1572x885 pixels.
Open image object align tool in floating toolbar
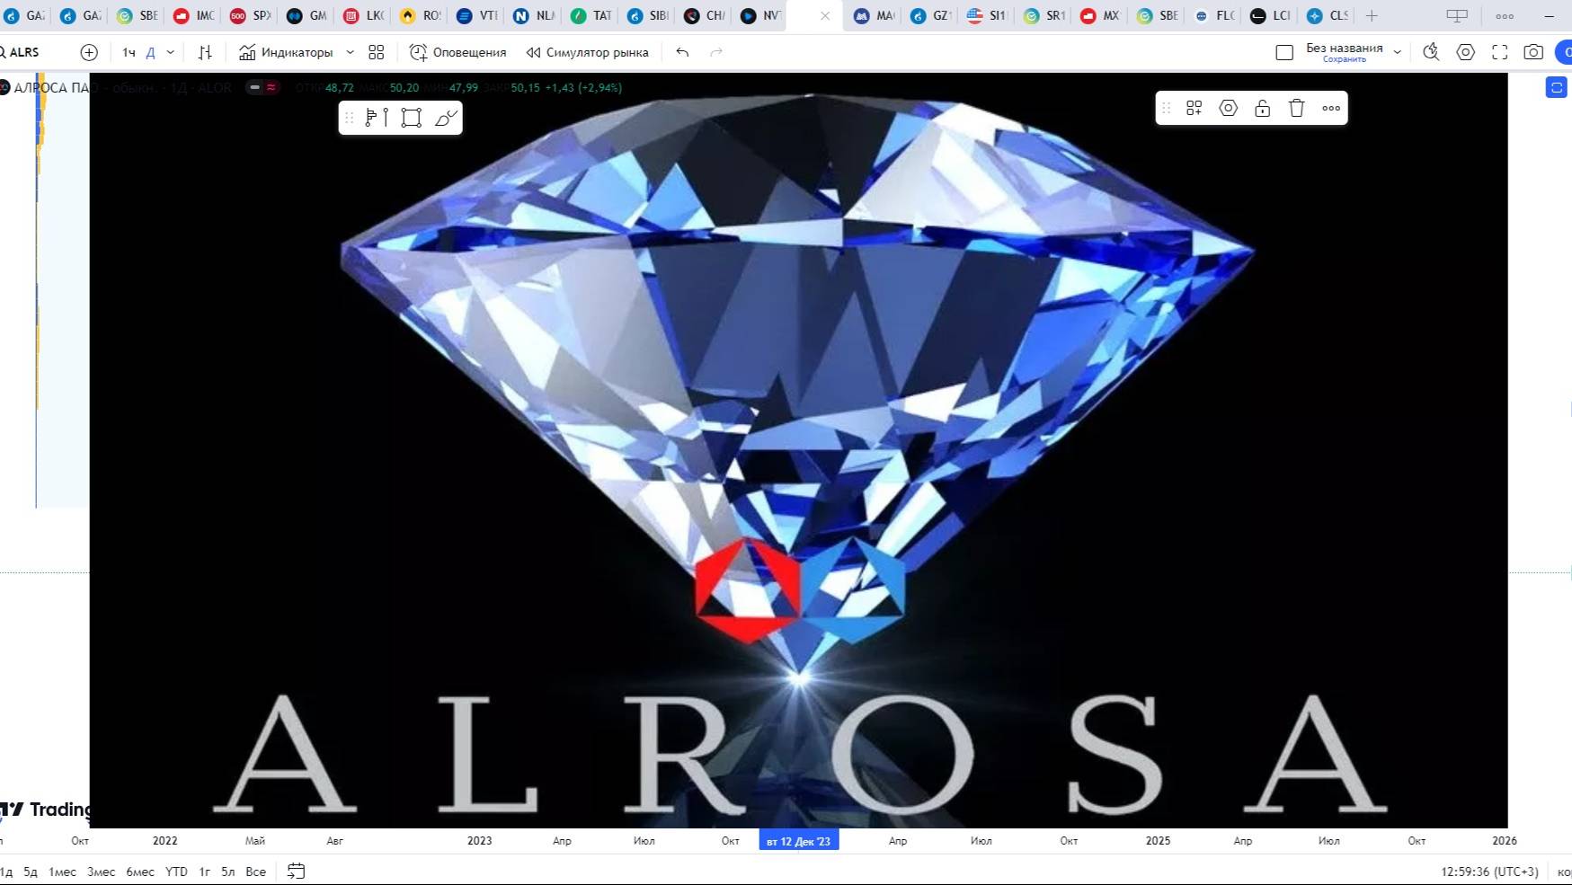click(x=377, y=118)
